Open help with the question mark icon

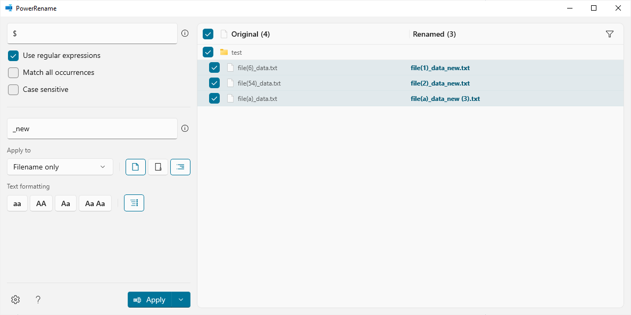coord(38,299)
